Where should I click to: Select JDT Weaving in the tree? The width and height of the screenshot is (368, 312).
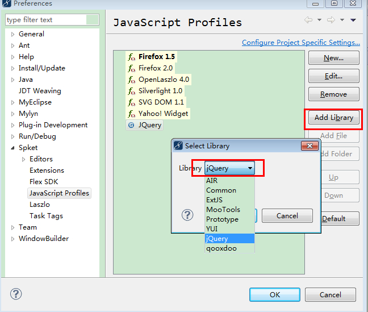point(40,91)
